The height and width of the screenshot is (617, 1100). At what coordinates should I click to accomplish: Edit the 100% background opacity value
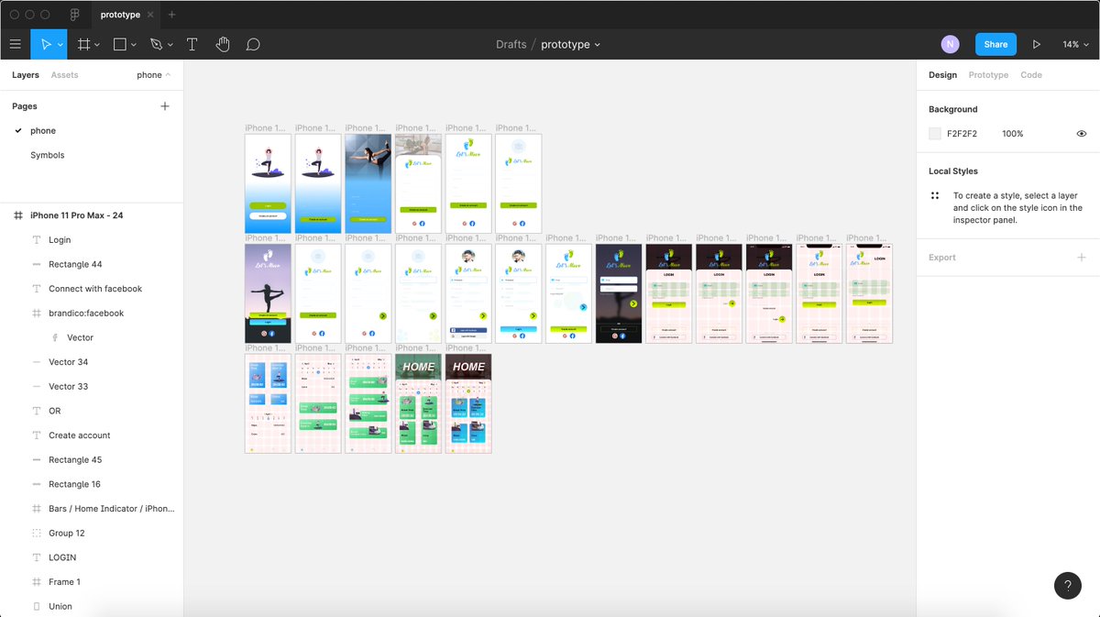tap(1013, 134)
